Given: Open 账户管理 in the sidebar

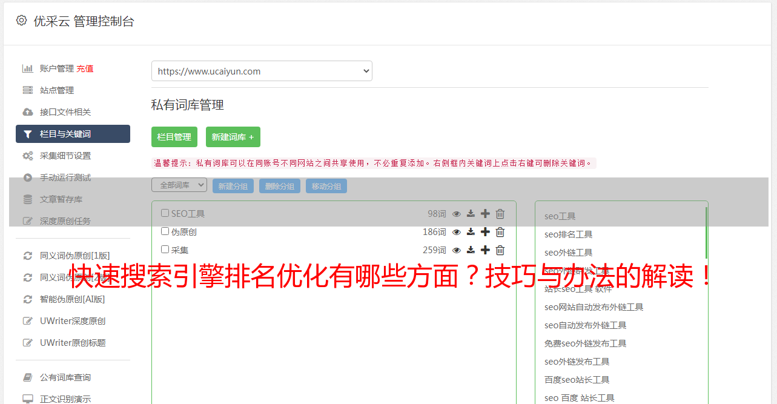Looking at the screenshot, I should 57,68.
